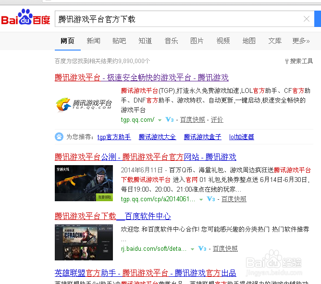Open 百度快照 for the rj.baidu.com result
321x284 pixels.
[x=225, y=248]
